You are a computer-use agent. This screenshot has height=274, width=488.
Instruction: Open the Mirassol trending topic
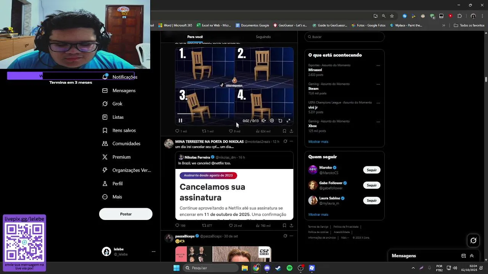click(315, 70)
